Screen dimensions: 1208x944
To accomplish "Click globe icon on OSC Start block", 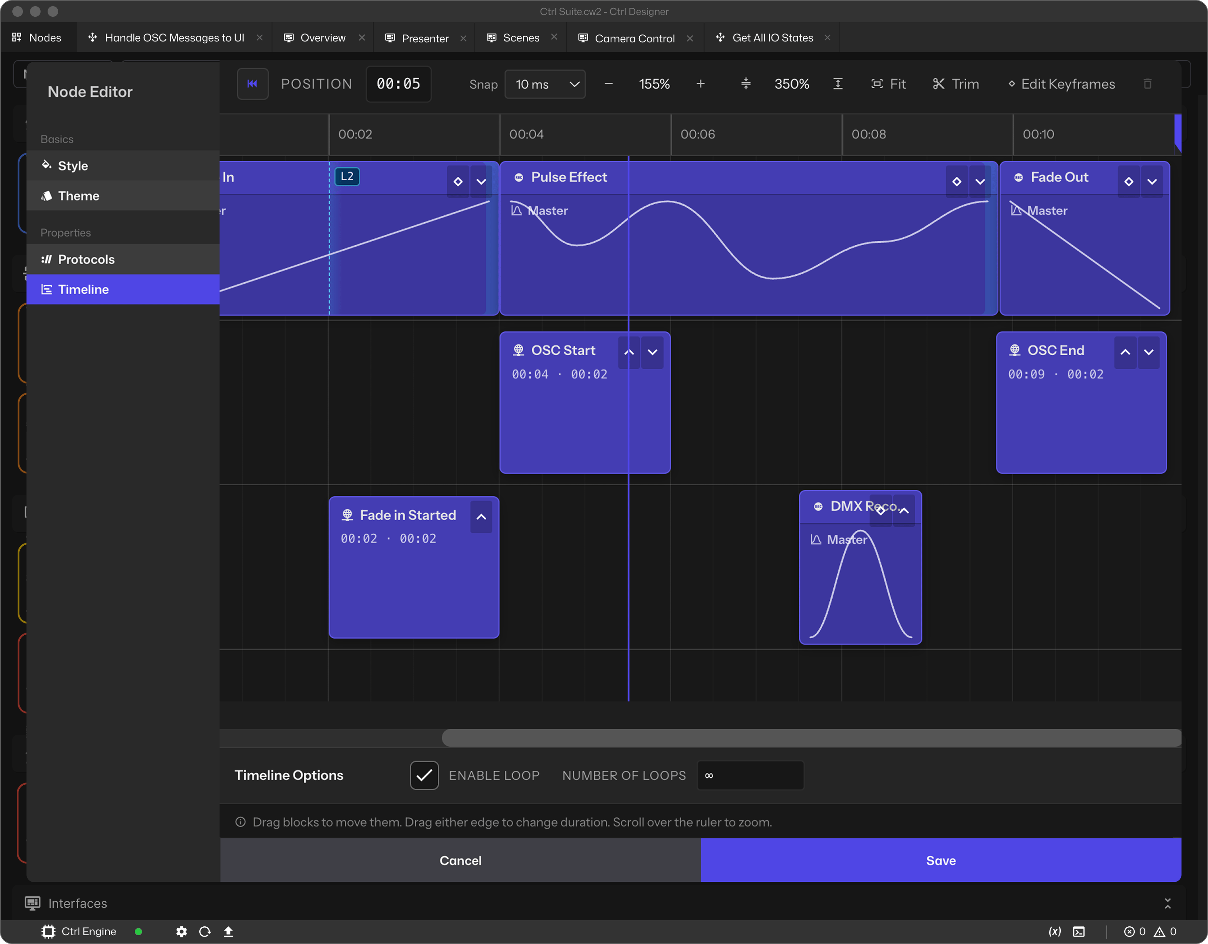I will click(518, 350).
